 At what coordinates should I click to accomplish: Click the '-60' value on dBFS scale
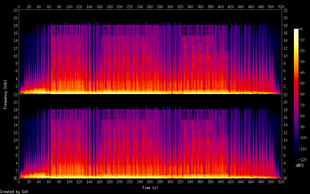coord(302,94)
